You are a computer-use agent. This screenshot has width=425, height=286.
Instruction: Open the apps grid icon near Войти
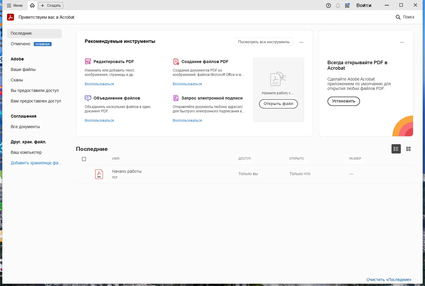347,5
